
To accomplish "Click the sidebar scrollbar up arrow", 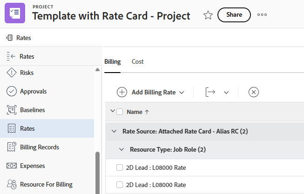I will (x=97, y=70).
